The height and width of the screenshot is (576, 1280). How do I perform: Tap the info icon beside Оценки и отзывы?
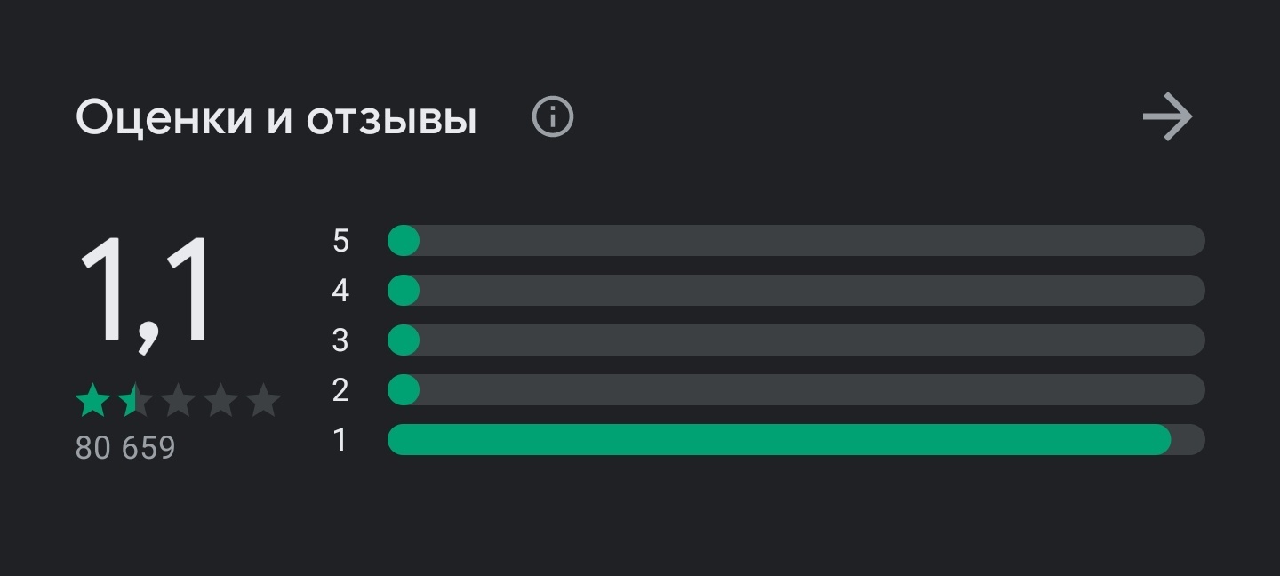[553, 117]
